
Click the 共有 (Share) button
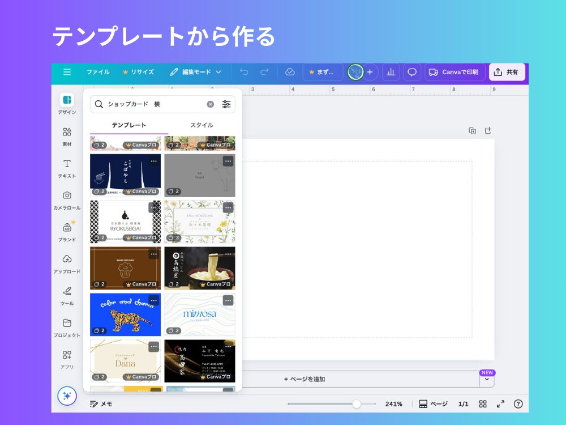point(507,72)
